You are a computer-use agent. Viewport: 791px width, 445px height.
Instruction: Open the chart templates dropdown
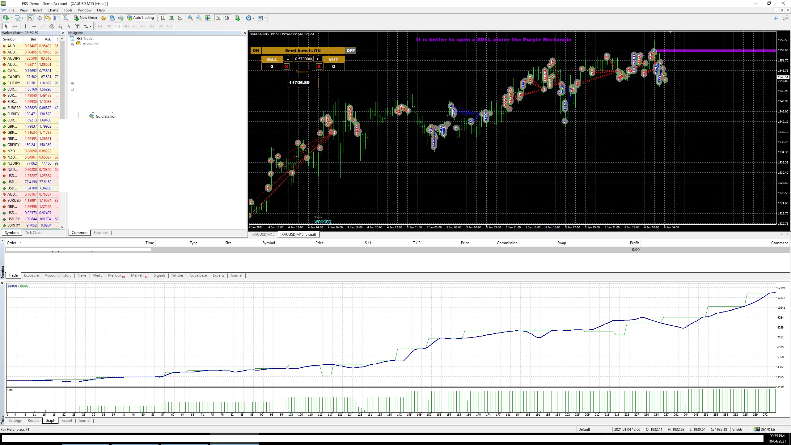tap(265, 18)
